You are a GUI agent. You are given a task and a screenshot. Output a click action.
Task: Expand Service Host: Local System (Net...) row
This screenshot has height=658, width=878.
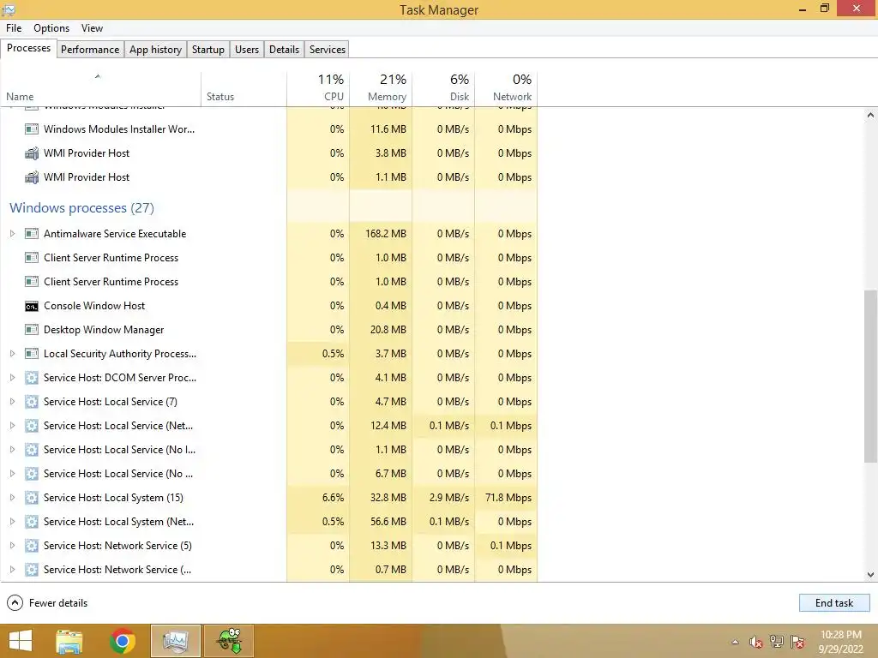pos(12,522)
